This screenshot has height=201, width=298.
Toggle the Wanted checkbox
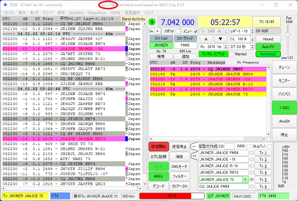click(231, 54)
